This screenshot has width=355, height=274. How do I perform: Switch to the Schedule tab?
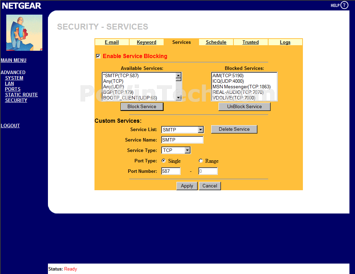click(x=216, y=42)
